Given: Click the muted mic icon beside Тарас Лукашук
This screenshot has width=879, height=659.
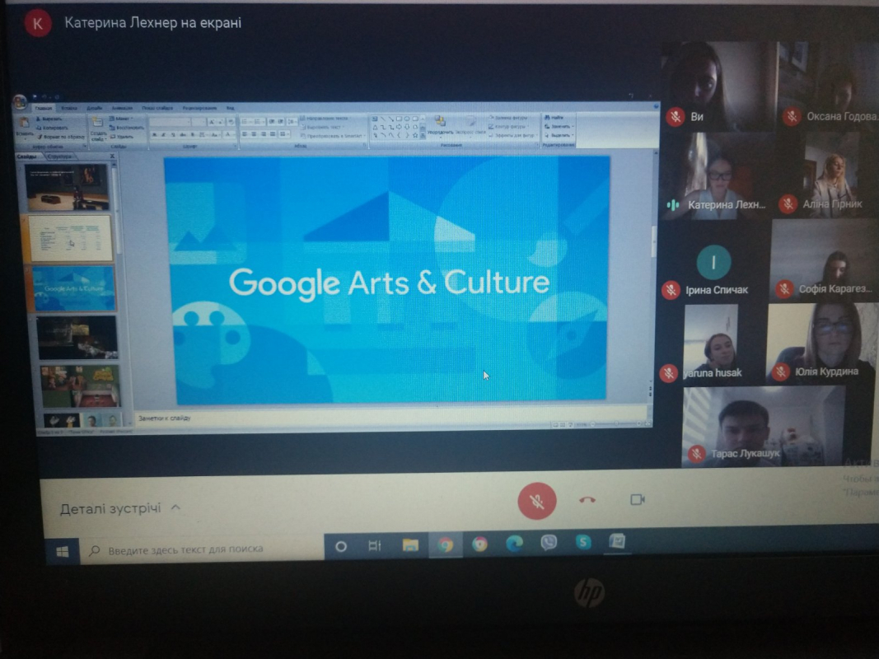Looking at the screenshot, I should click(x=697, y=453).
